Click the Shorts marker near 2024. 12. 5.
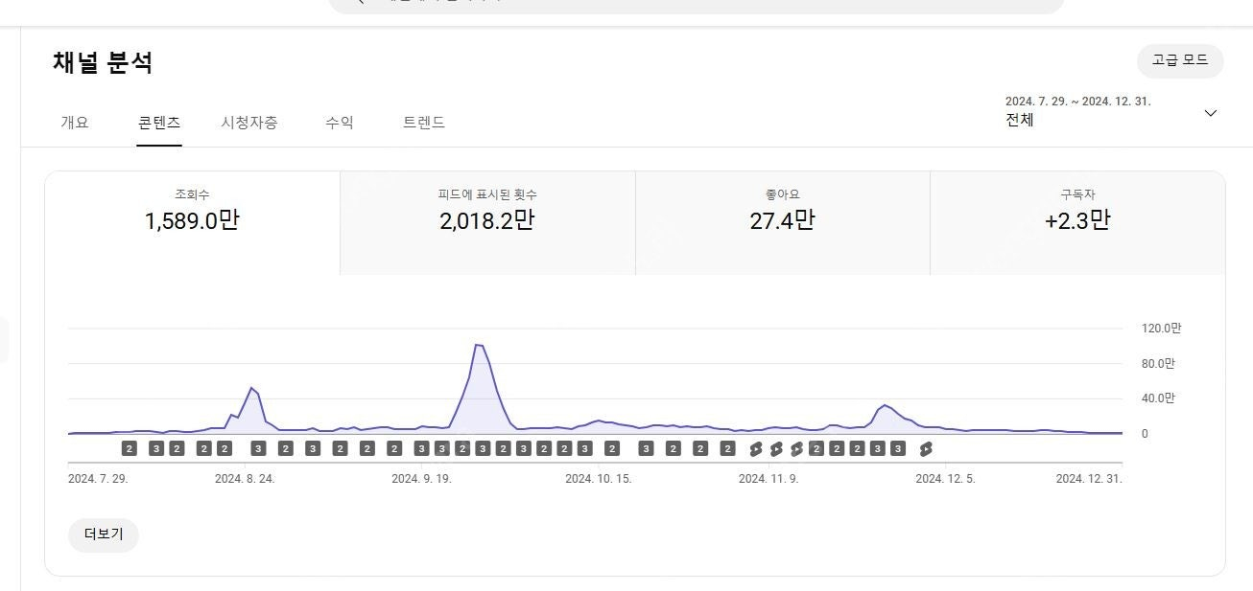The width and height of the screenshot is (1253, 591). (x=927, y=447)
